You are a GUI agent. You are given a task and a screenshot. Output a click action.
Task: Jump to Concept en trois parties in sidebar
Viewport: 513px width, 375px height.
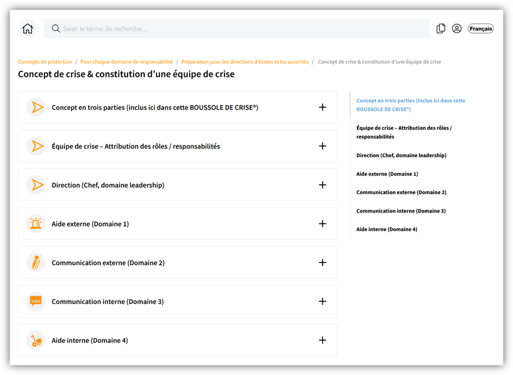click(x=411, y=105)
